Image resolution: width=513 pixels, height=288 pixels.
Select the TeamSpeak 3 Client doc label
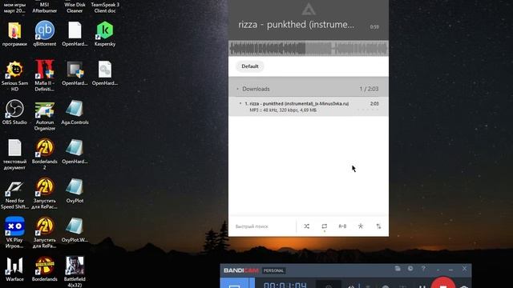coord(105,7)
